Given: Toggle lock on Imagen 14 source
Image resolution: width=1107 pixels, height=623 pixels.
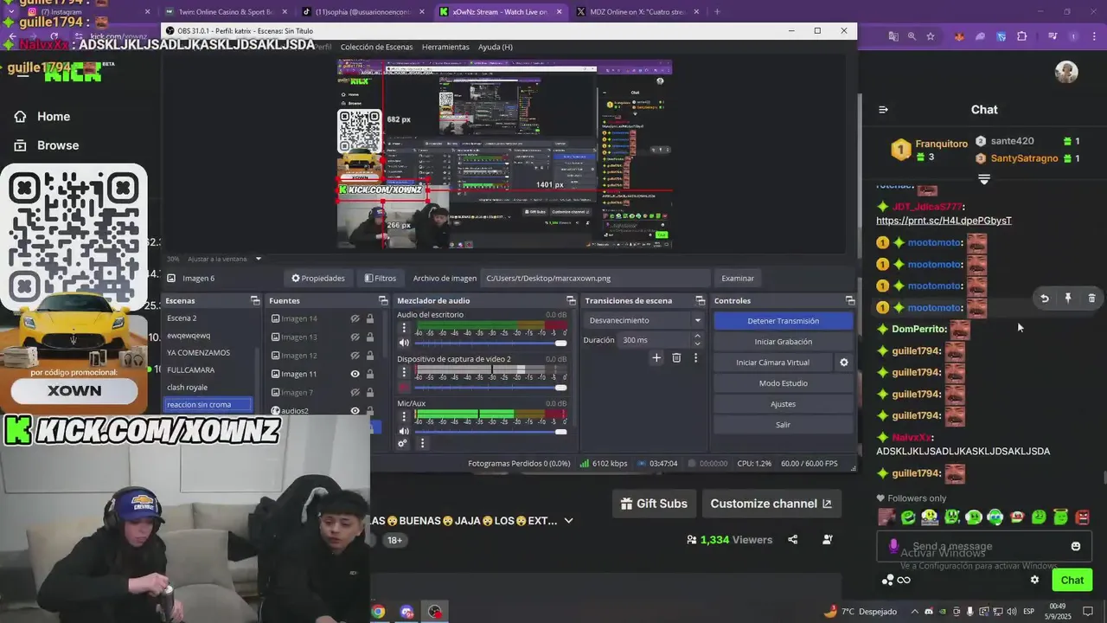Looking at the screenshot, I should pyautogui.click(x=370, y=318).
